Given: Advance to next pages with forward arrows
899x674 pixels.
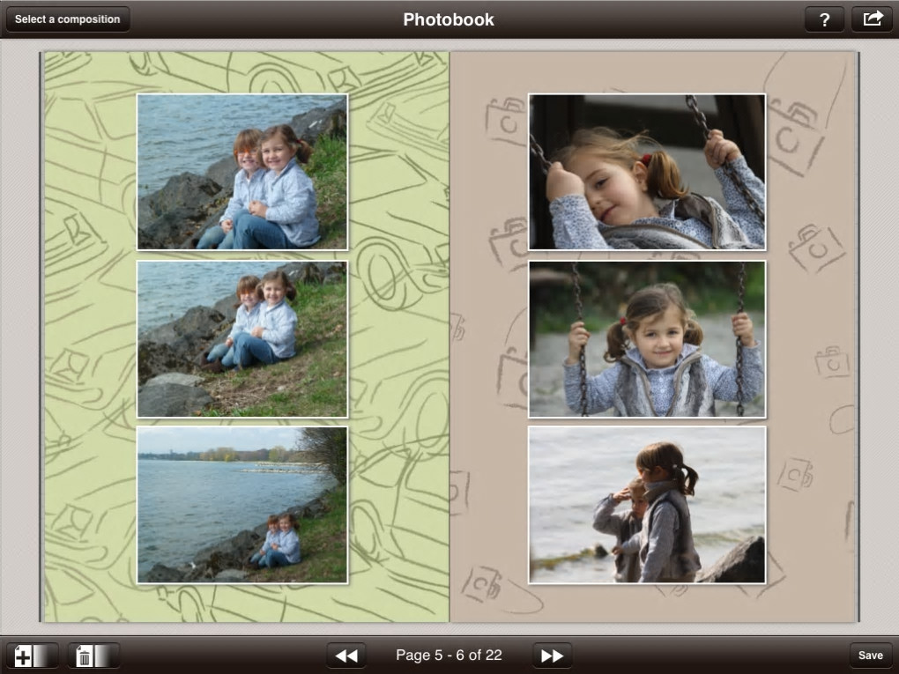Looking at the screenshot, I should (552, 655).
